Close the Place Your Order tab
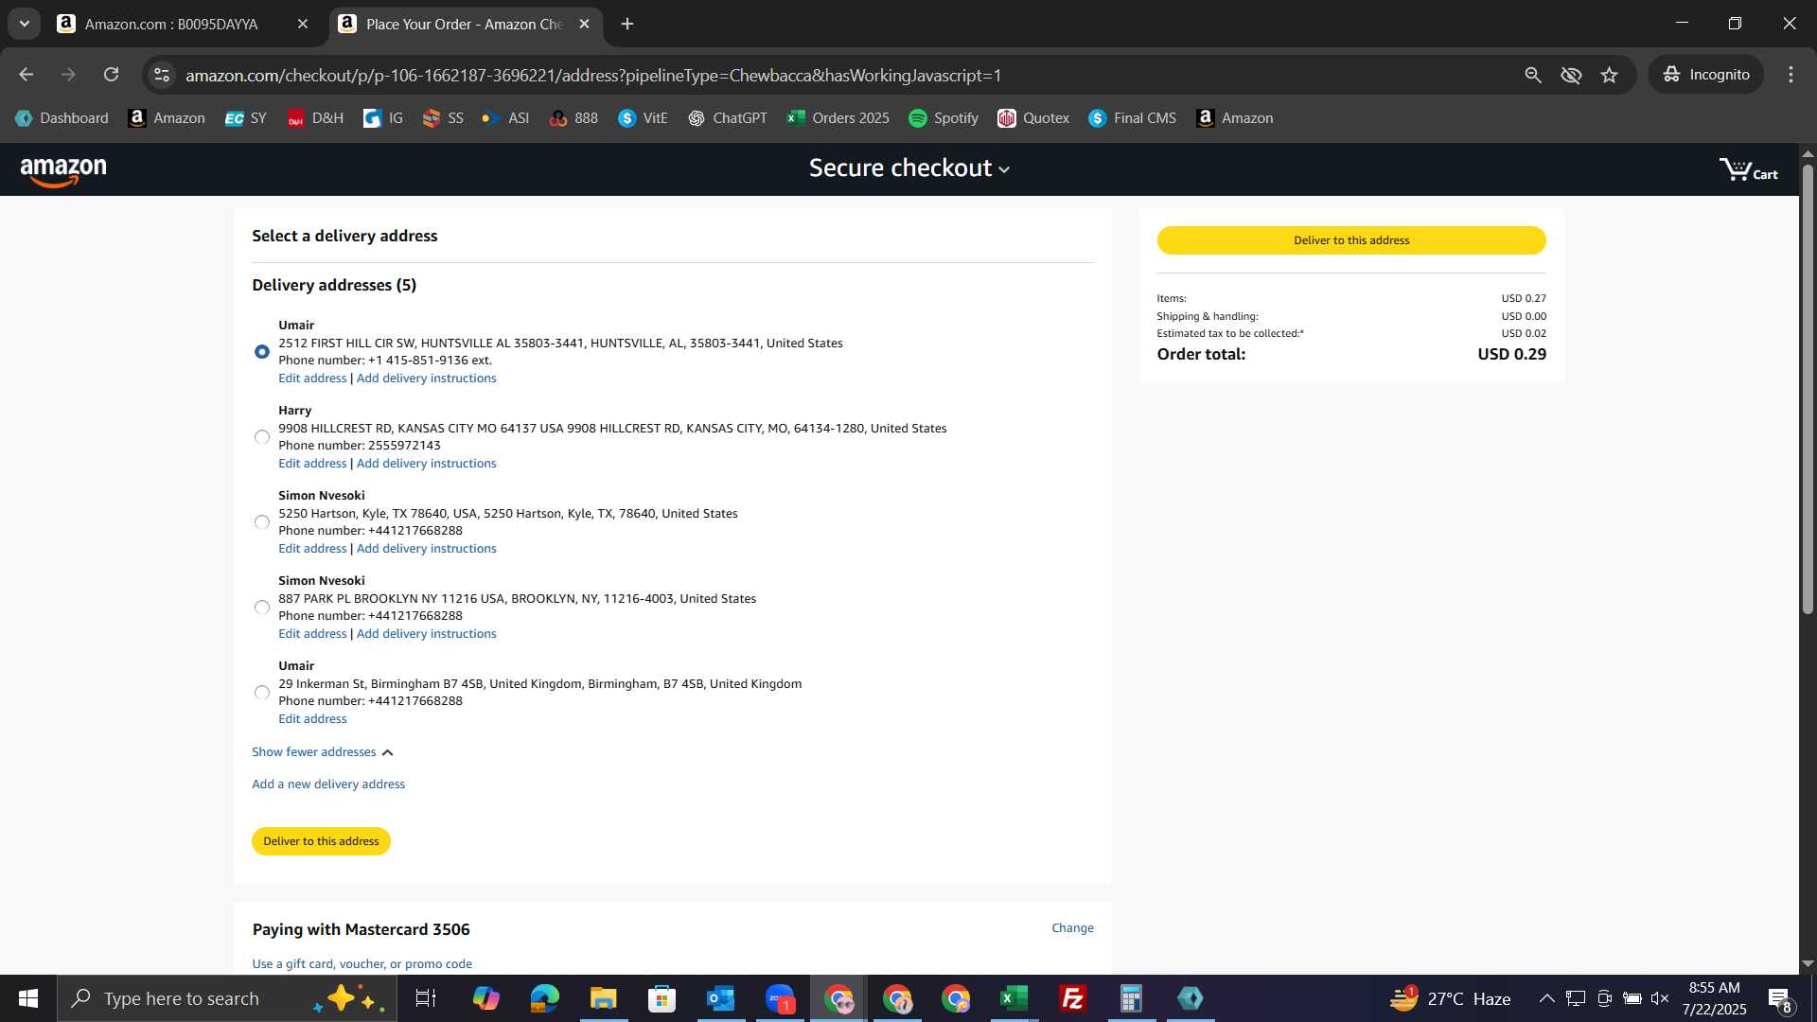 coord(584,25)
